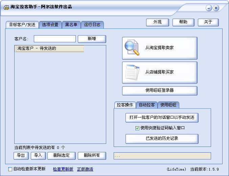Image resolution: width=229 pixels, height=176 pixels.
Task: Open the 选项设置 tab
Action: point(50,25)
